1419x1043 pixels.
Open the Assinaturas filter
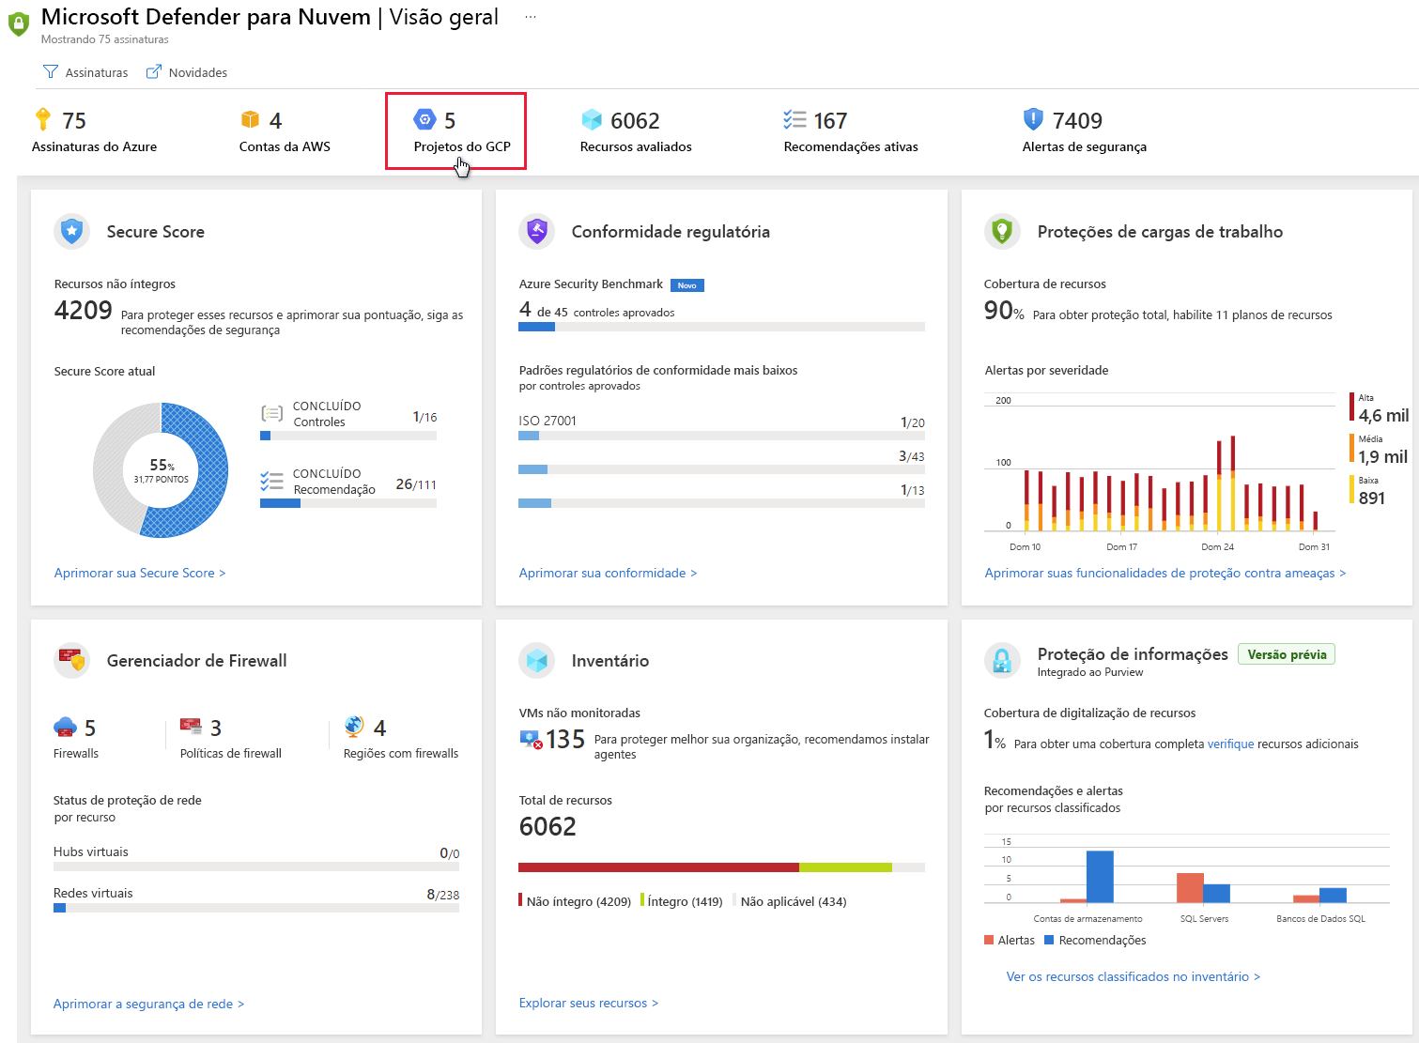click(x=85, y=72)
